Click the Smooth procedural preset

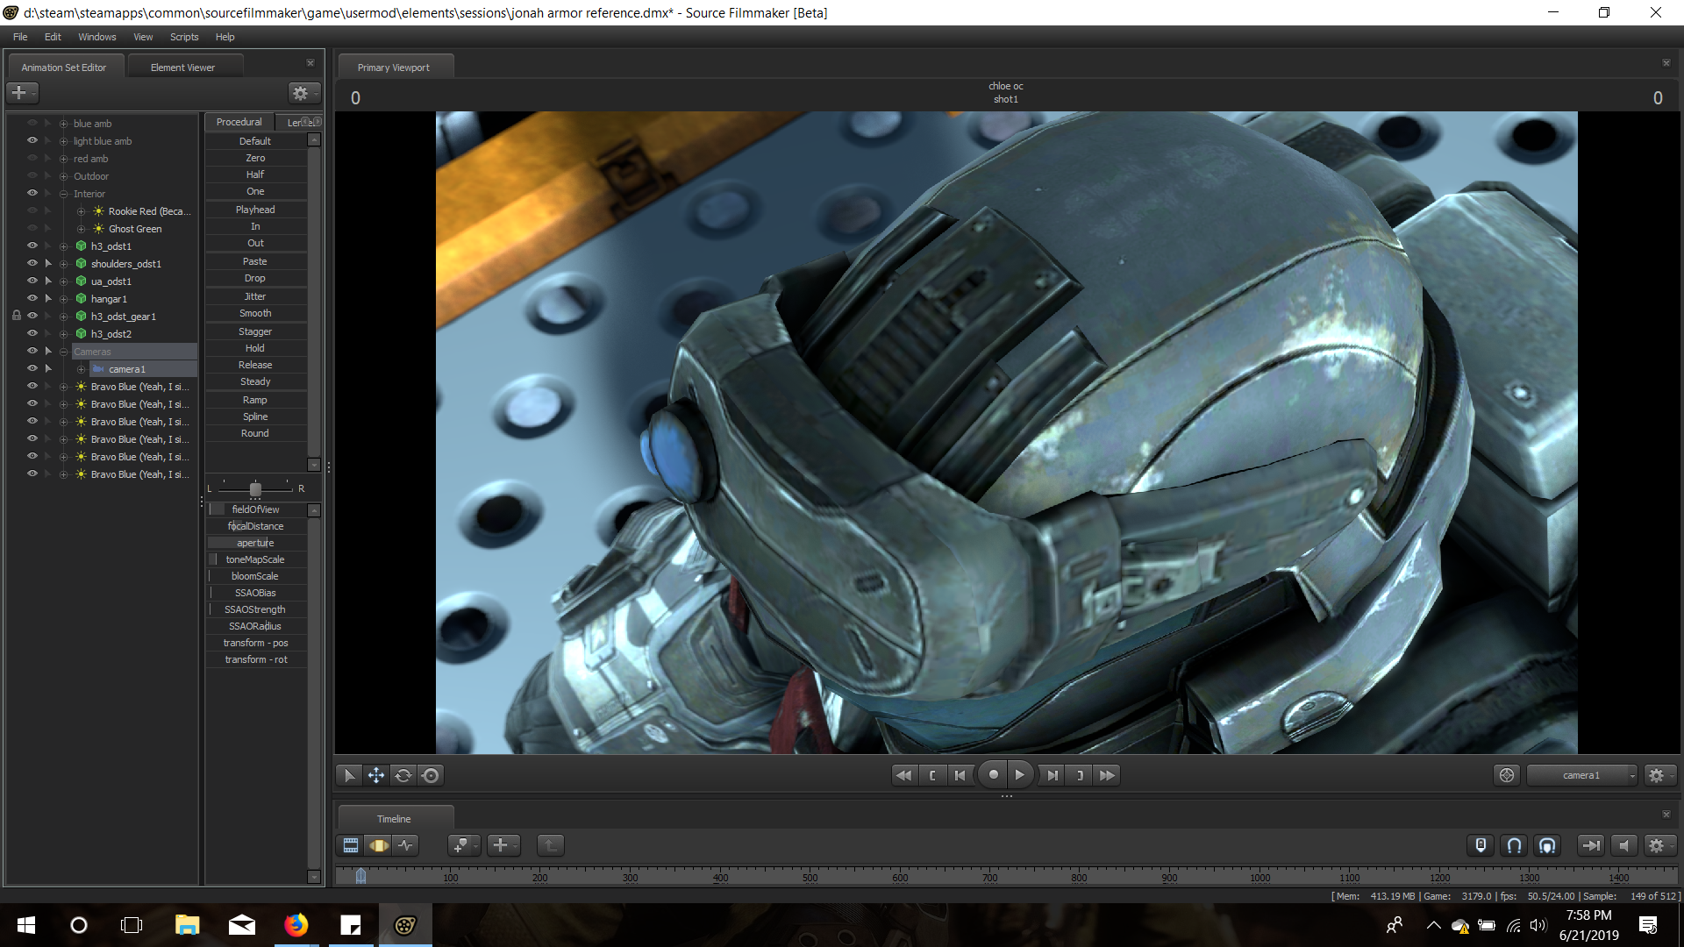(x=255, y=313)
